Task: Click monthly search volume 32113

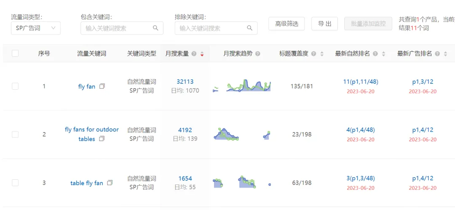Action: 185,82
